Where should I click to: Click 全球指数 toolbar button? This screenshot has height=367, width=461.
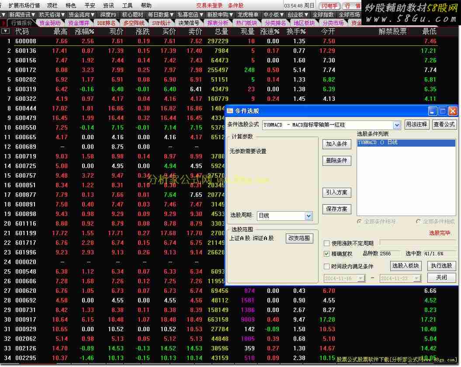323,14
